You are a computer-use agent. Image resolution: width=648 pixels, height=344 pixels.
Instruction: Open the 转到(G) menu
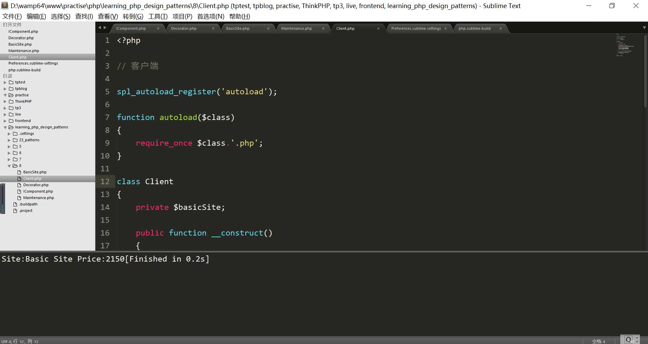click(x=133, y=16)
